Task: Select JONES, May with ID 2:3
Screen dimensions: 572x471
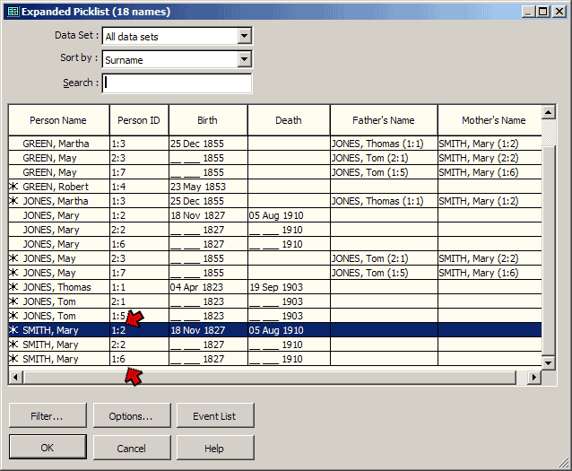Action: click(x=275, y=258)
